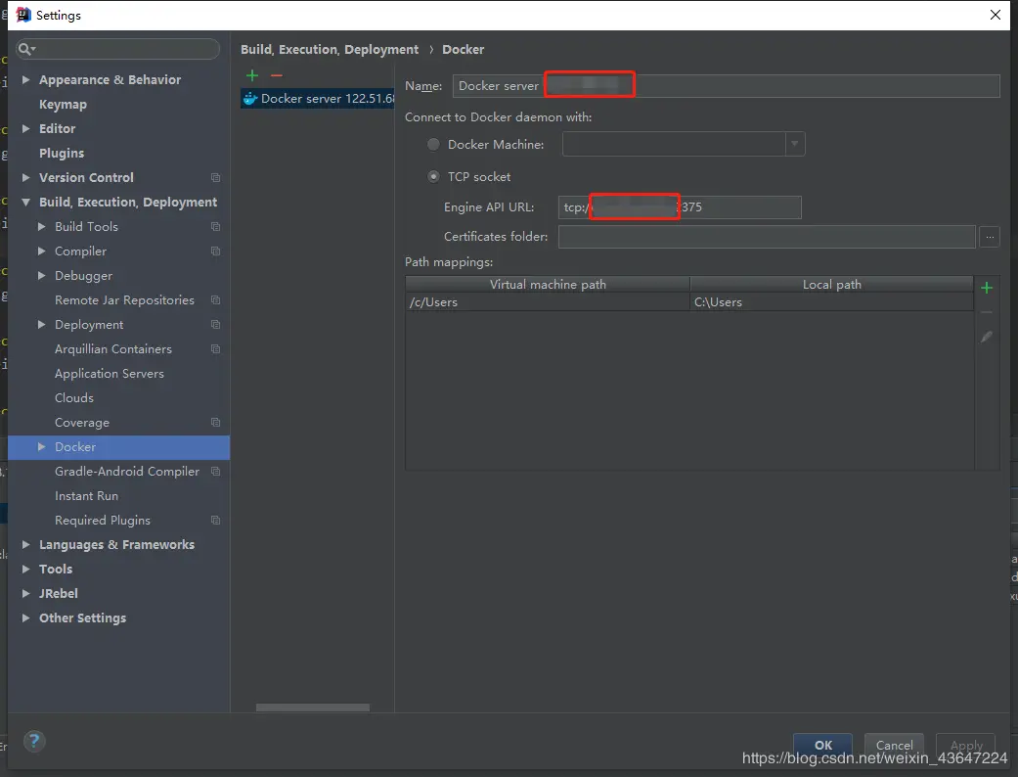This screenshot has width=1018, height=777.
Task: Click the green plus add Docker server icon
Action: point(252,75)
